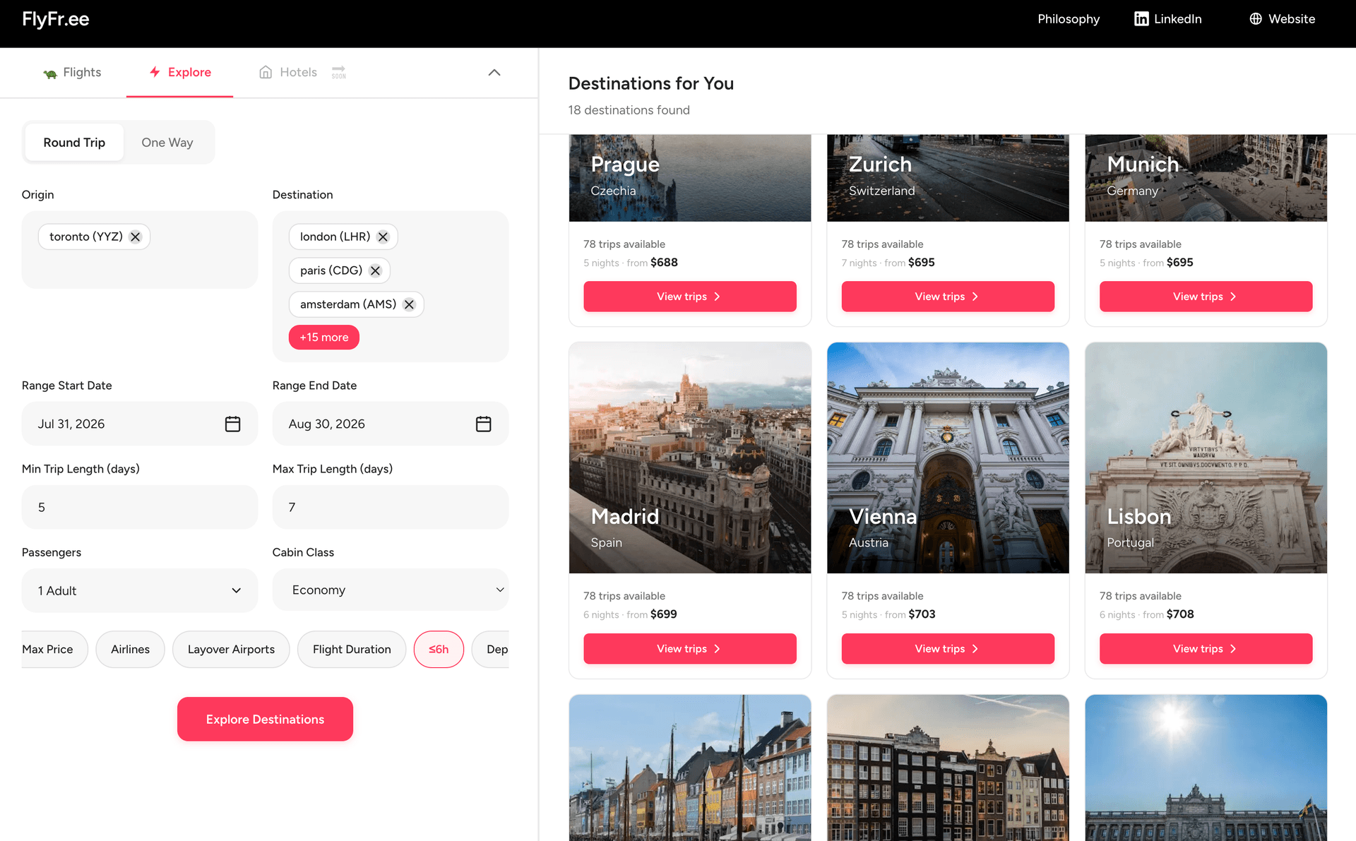Click the Aug 30, 2026 date field
This screenshot has width=1356, height=841.
coord(391,424)
